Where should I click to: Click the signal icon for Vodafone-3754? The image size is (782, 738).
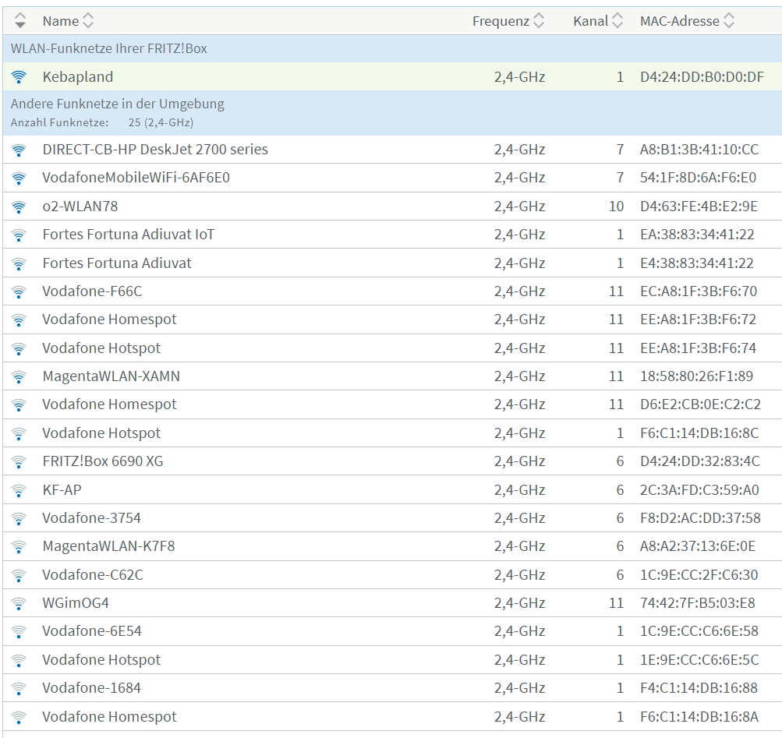click(x=19, y=518)
